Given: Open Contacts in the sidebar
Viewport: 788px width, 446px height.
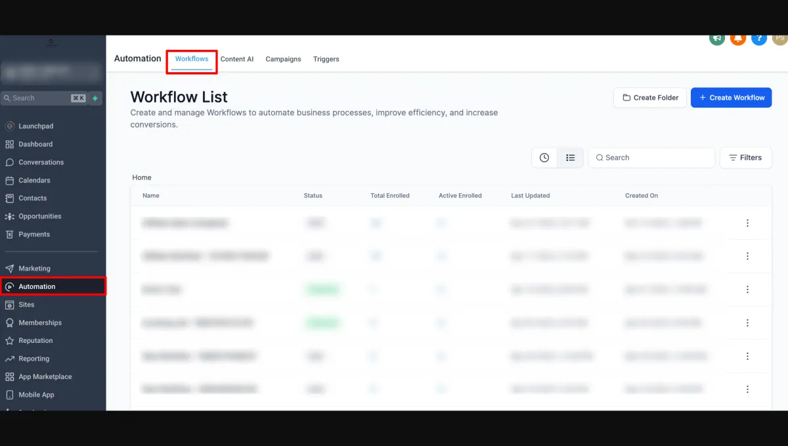Looking at the screenshot, I should (33, 198).
